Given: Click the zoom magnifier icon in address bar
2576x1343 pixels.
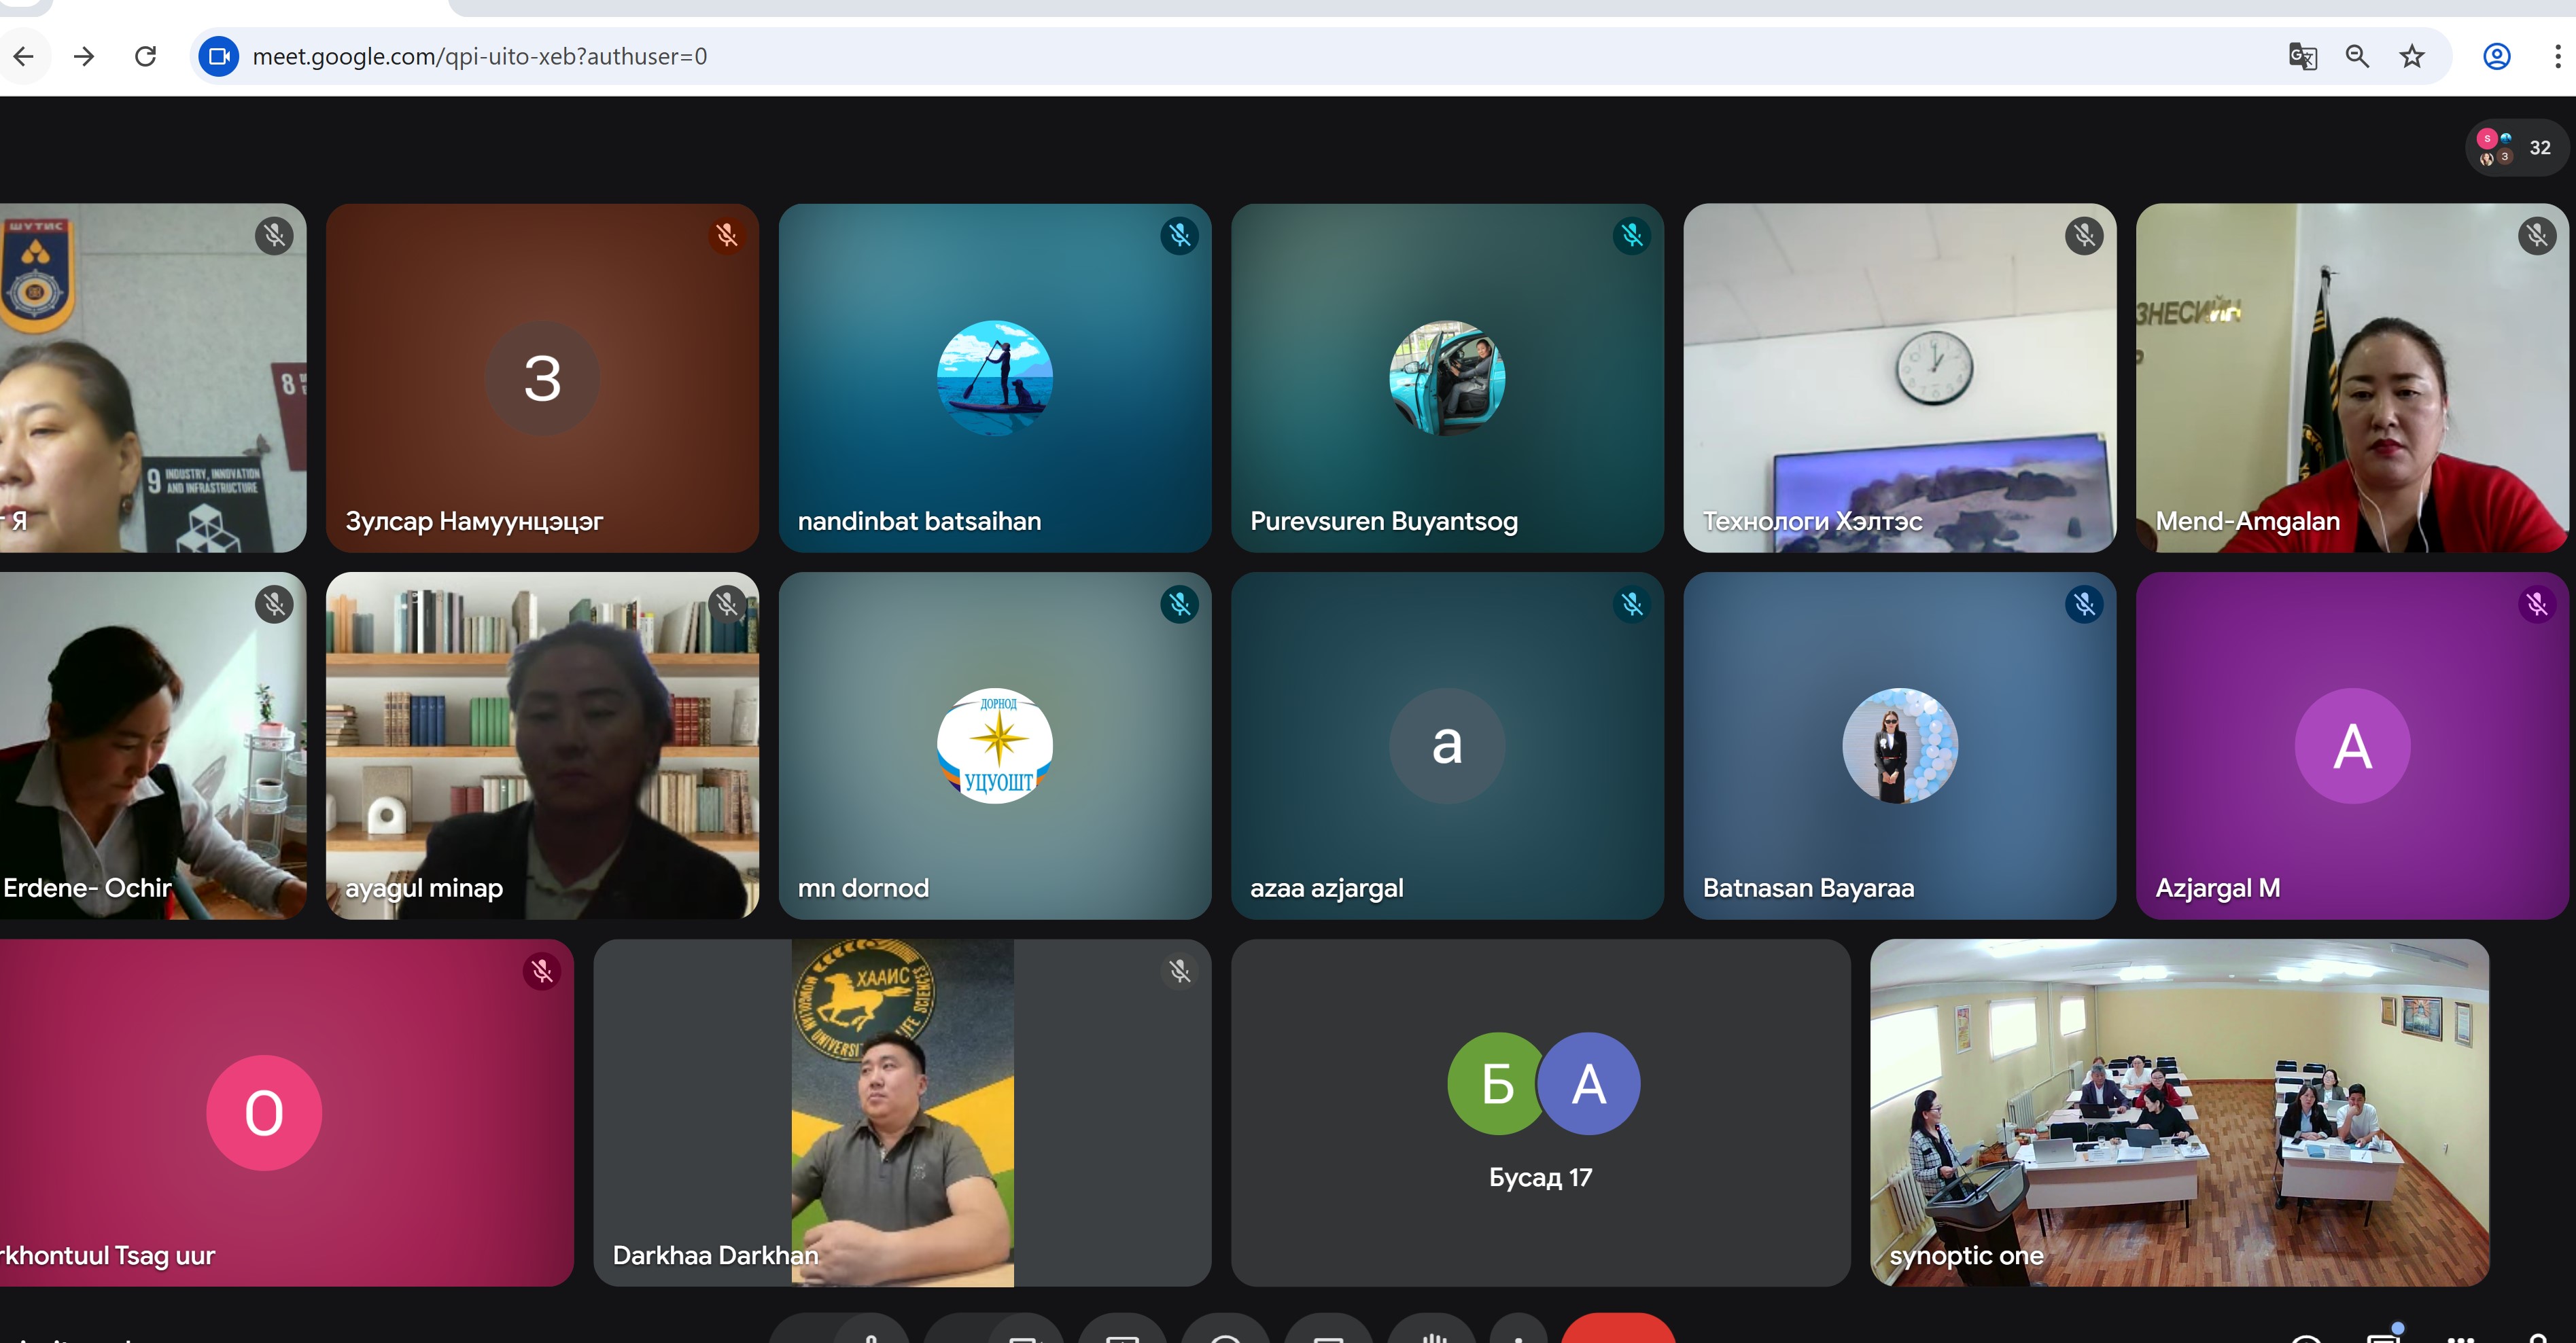Looking at the screenshot, I should 2357,56.
